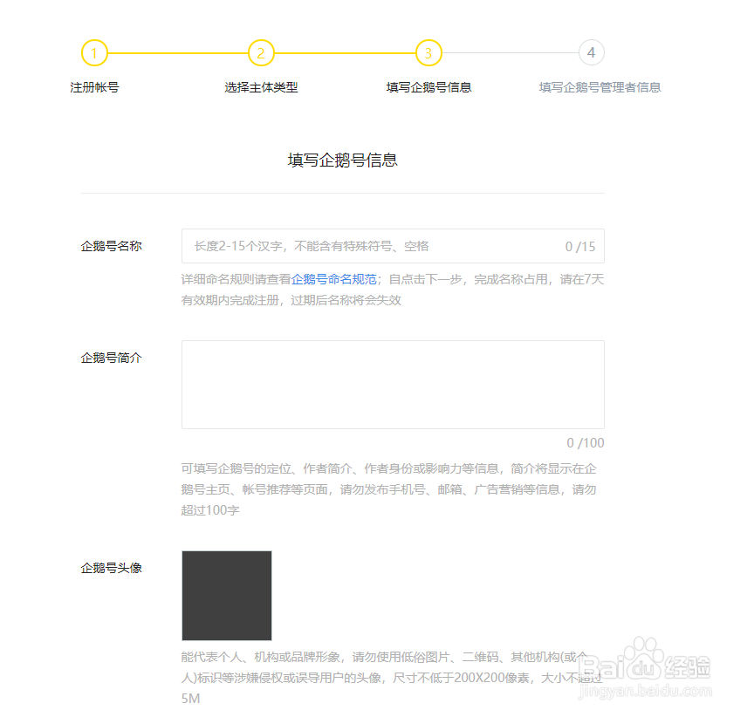Click the dark avatar upload thumbnail

pos(227,596)
